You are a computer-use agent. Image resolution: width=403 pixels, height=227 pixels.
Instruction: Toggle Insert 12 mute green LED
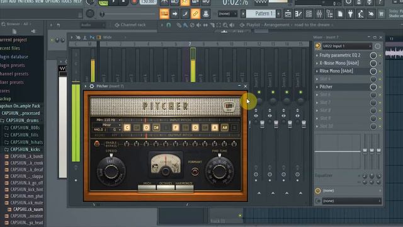coord(259,92)
